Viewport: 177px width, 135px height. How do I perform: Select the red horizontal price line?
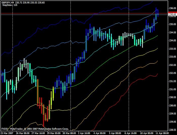pos(84,13)
